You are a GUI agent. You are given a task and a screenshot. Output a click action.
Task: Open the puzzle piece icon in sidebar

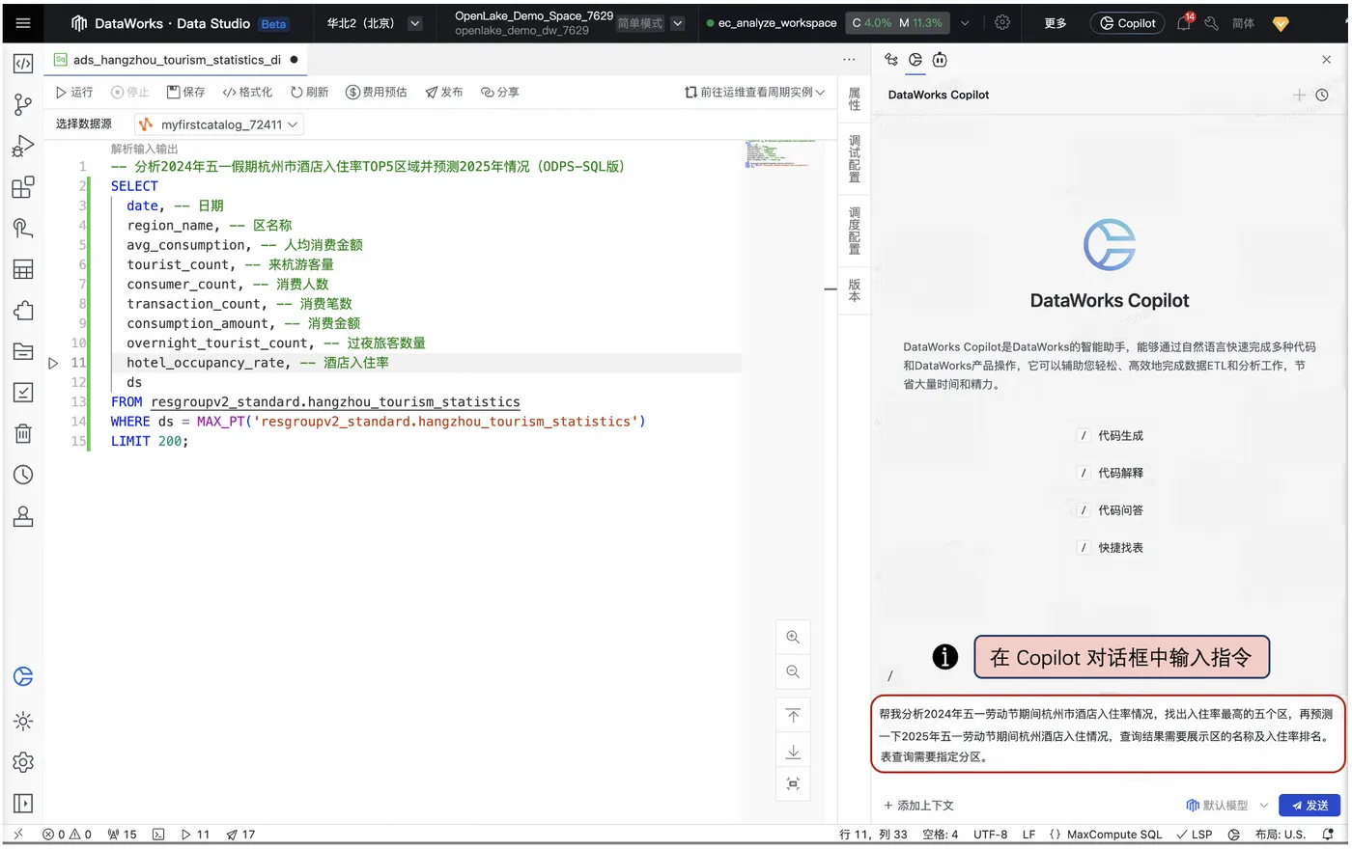click(23, 311)
